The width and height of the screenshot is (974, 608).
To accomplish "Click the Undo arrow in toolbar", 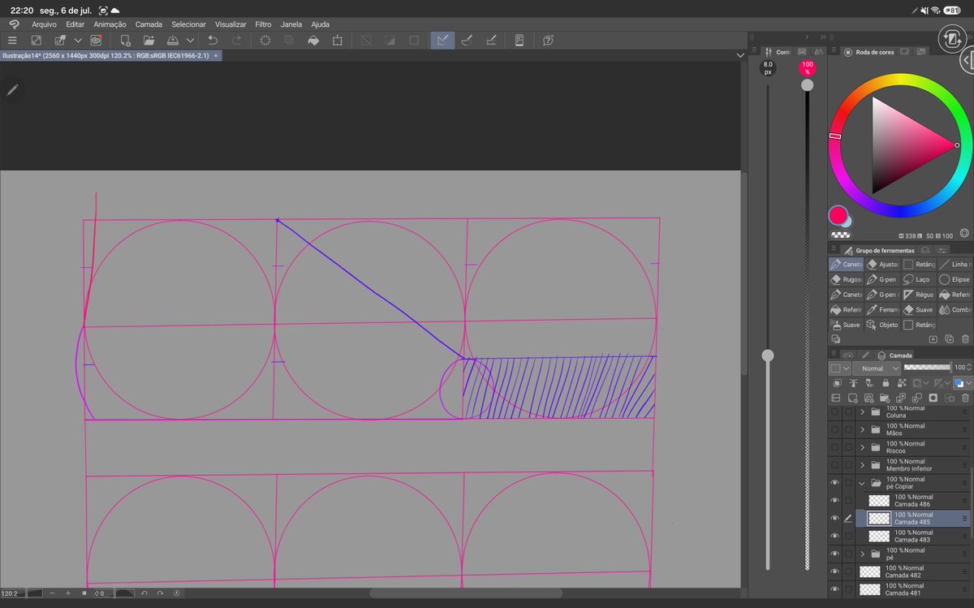I will 213,40.
